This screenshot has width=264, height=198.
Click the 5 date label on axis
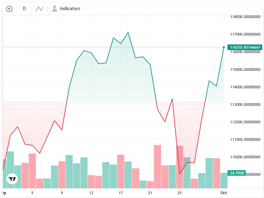pyautogui.click(x=32, y=193)
